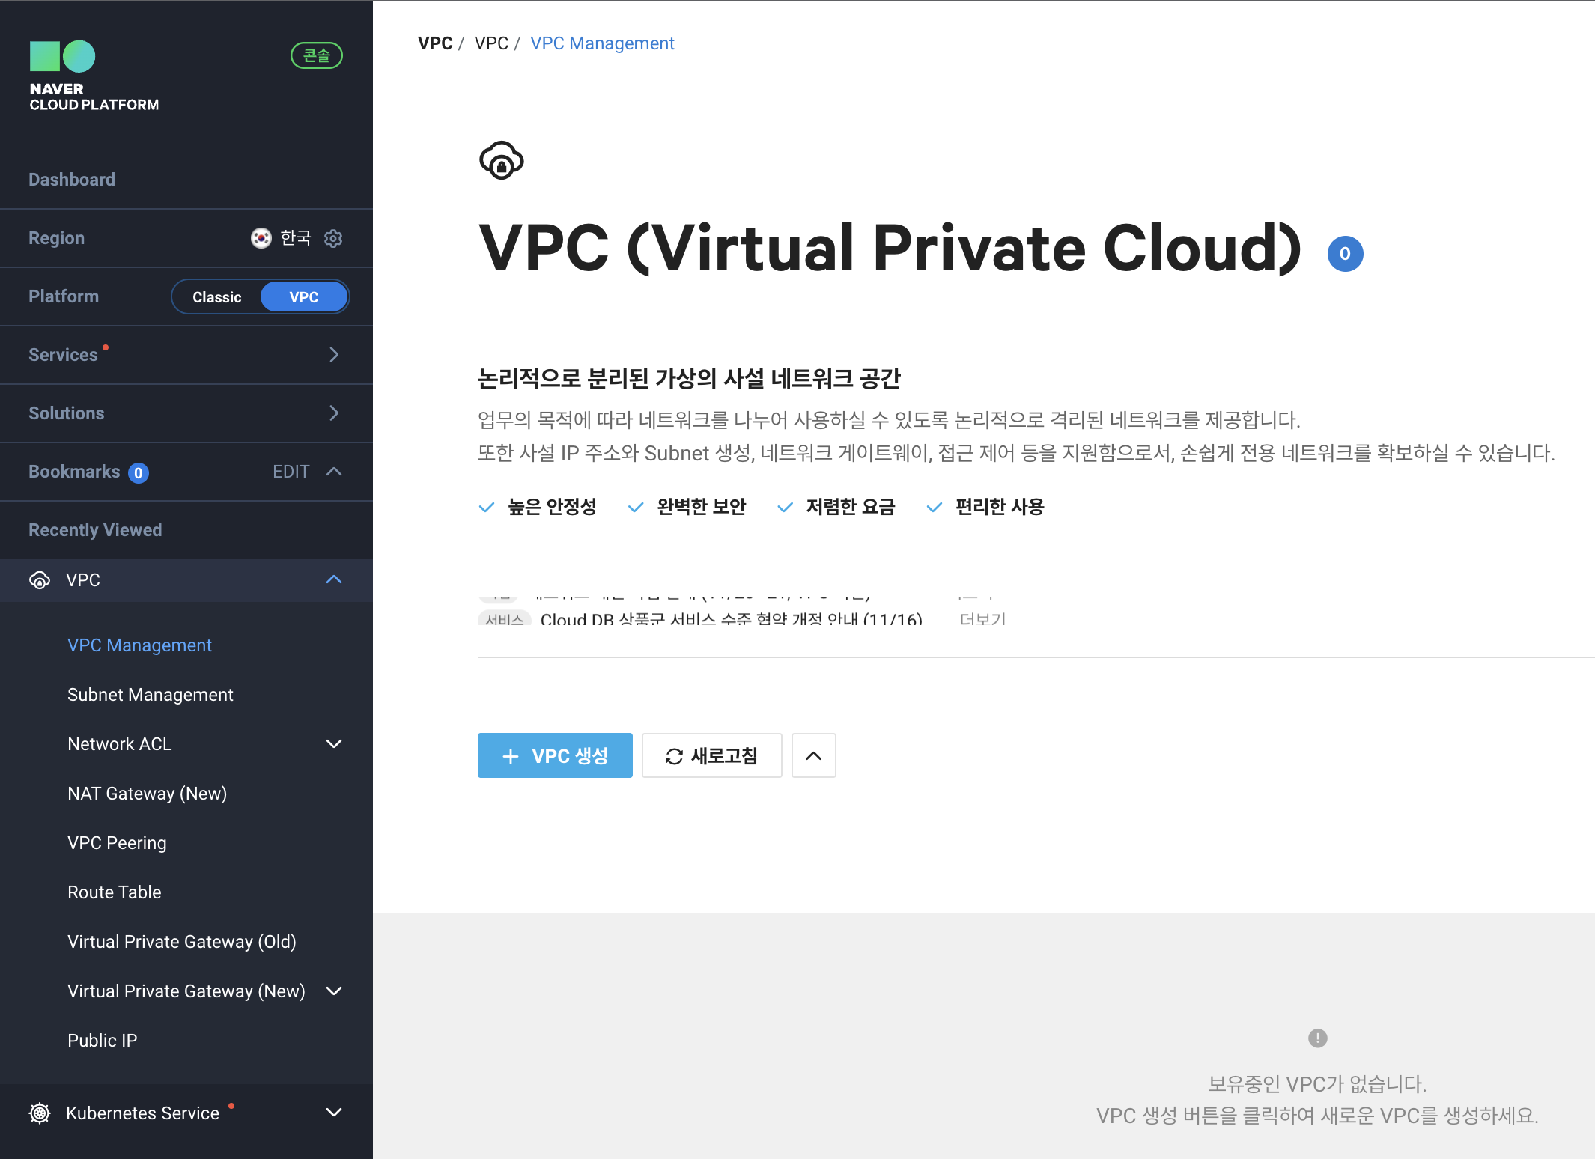The image size is (1595, 1159).
Task: Expand the Network ACL submenu
Action: 335,744
